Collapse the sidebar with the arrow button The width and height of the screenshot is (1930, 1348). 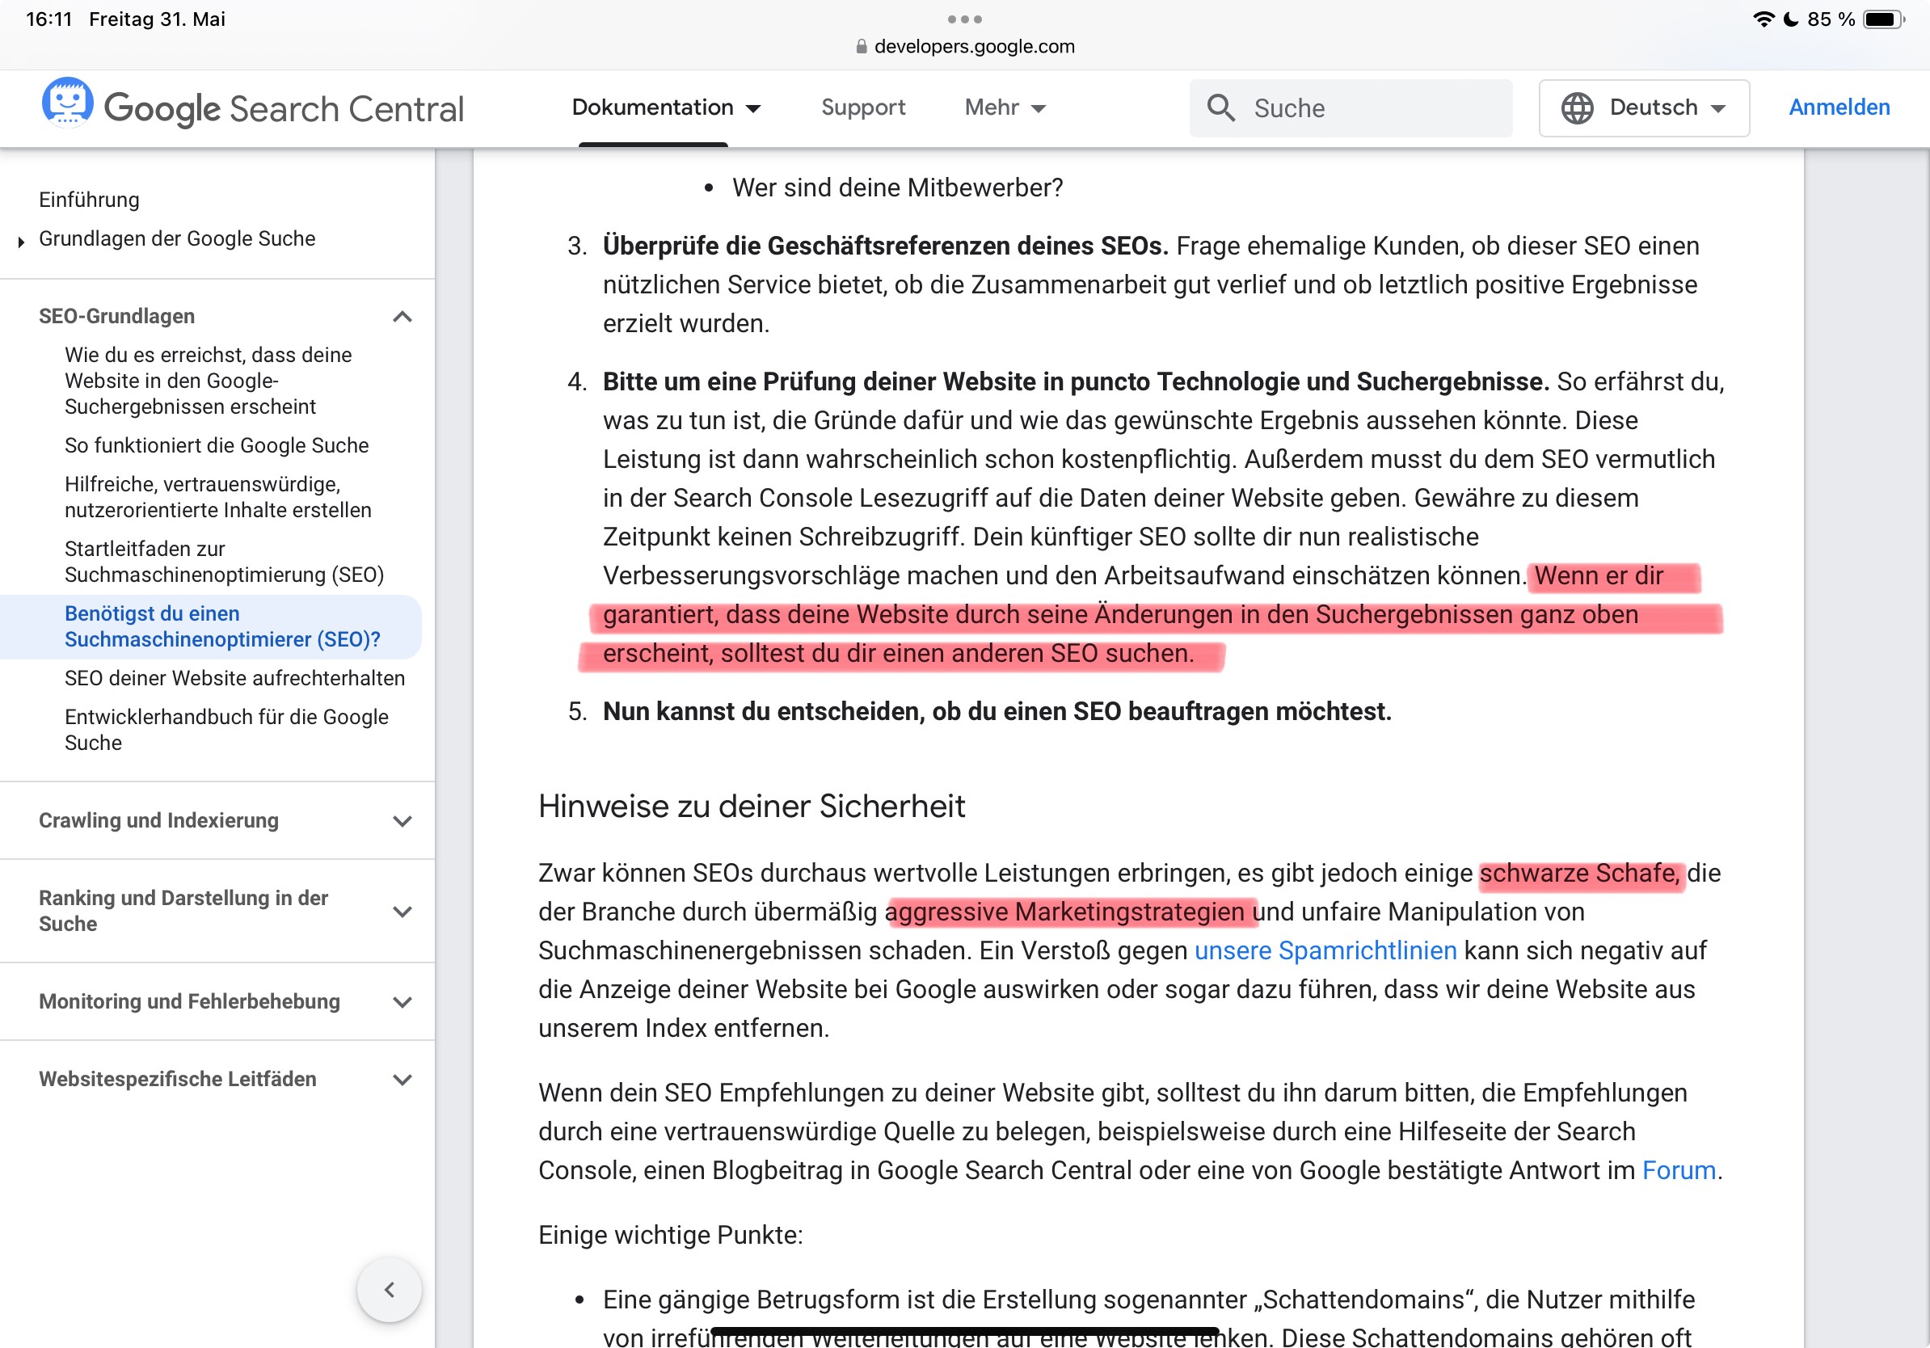pyautogui.click(x=390, y=1289)
